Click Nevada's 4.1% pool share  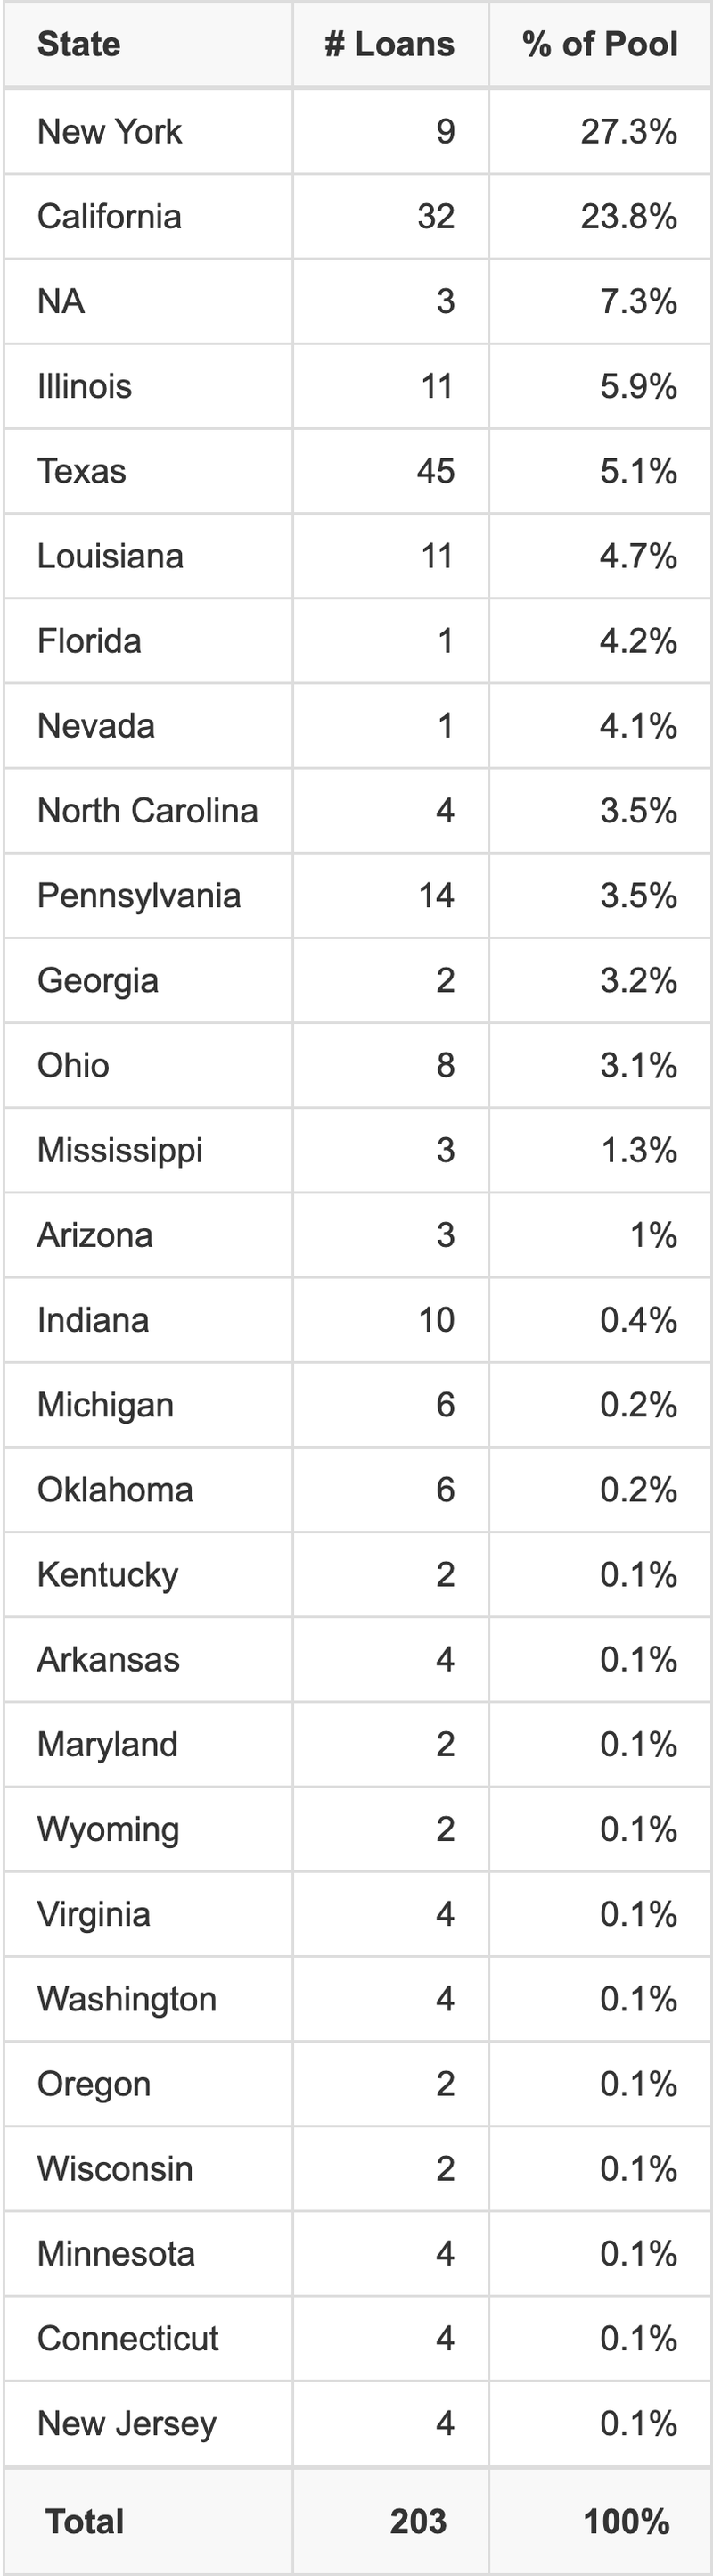point(638,726)
